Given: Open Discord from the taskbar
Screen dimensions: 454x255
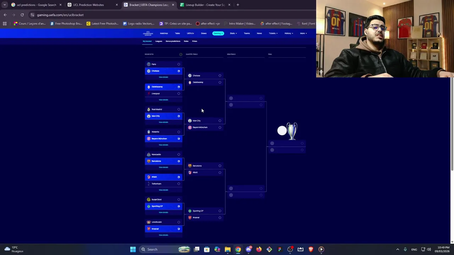Looking at the screenshot, I should coord(248,249).
